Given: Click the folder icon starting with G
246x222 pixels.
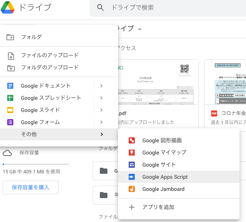Looking at the screenshot, I should [x=104, y=171].
